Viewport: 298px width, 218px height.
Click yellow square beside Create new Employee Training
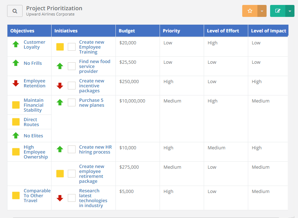[x=60, y=46]
